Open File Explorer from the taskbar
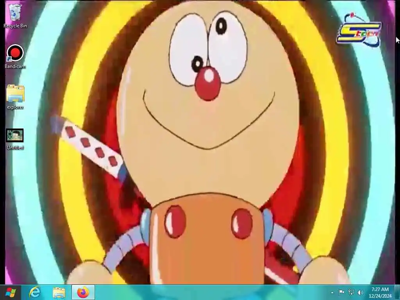The image size is (400, 300). click(x=59, y=292)
